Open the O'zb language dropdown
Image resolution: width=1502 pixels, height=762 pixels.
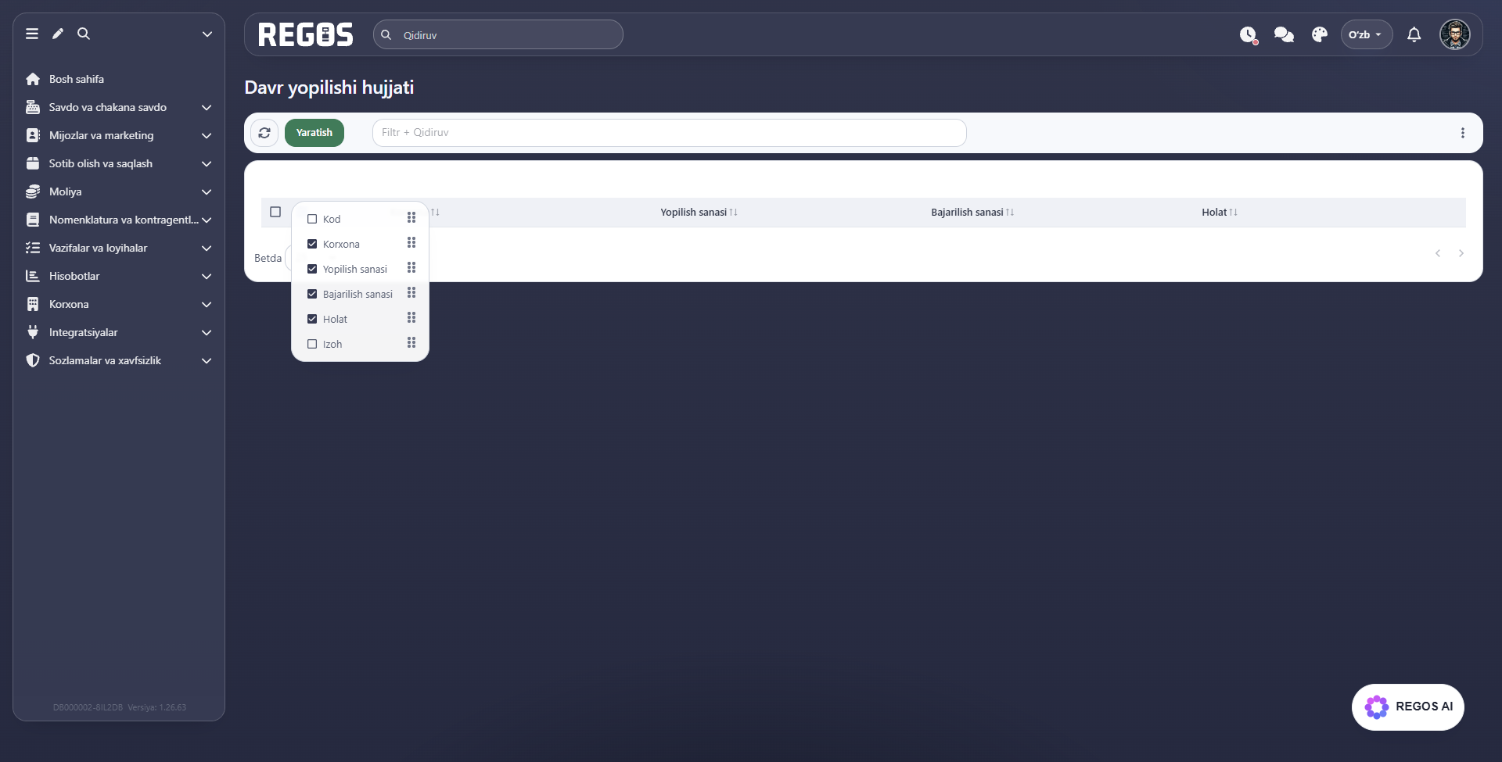tap(1366, 34)
